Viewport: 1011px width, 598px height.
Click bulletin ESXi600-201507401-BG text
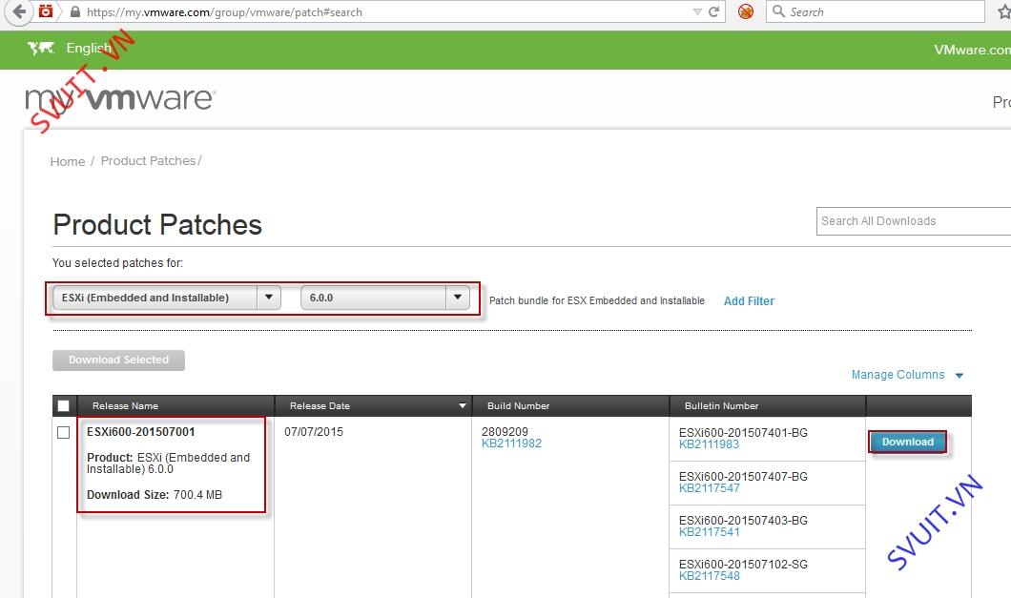click(743, 433)
